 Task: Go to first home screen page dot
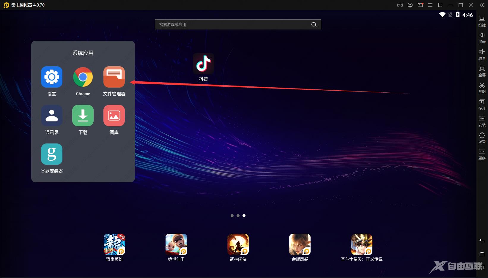point(232,216)
